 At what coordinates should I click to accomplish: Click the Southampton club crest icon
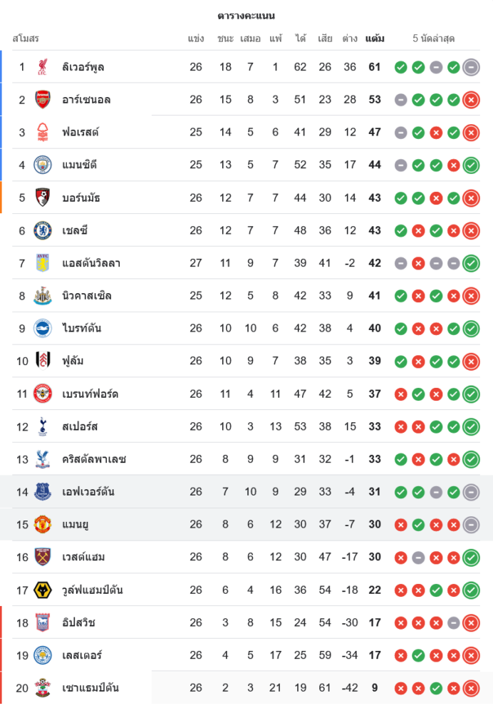(43, 688)
